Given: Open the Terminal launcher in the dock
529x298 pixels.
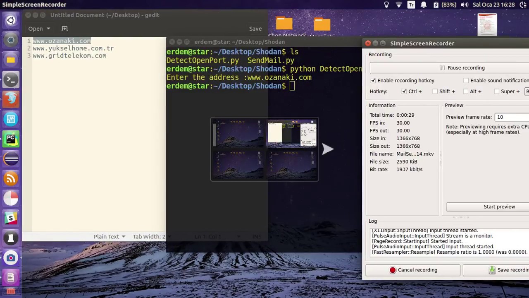Looking at the screenshot, I should (11, 79).
